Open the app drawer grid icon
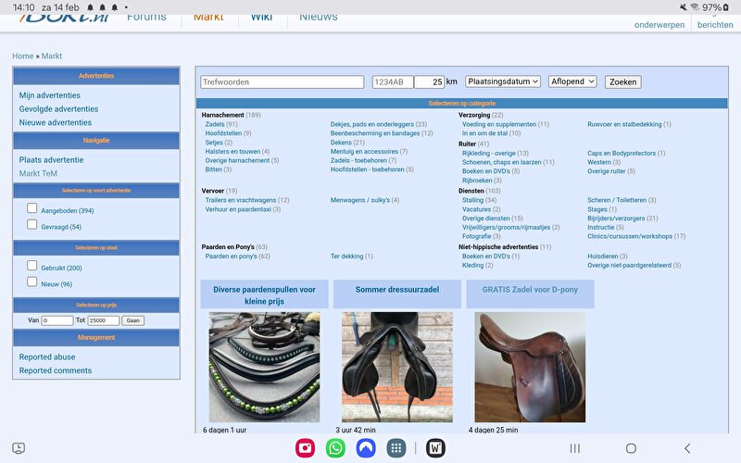This screenshot has height=463, width=741. (396, 448)
